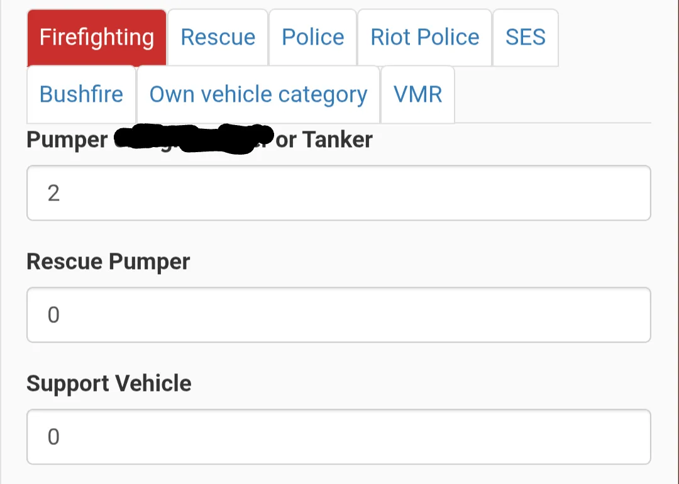Focus the Support Vehicle number field
This screenshot has height=484, width=679.
click(339, 437)
